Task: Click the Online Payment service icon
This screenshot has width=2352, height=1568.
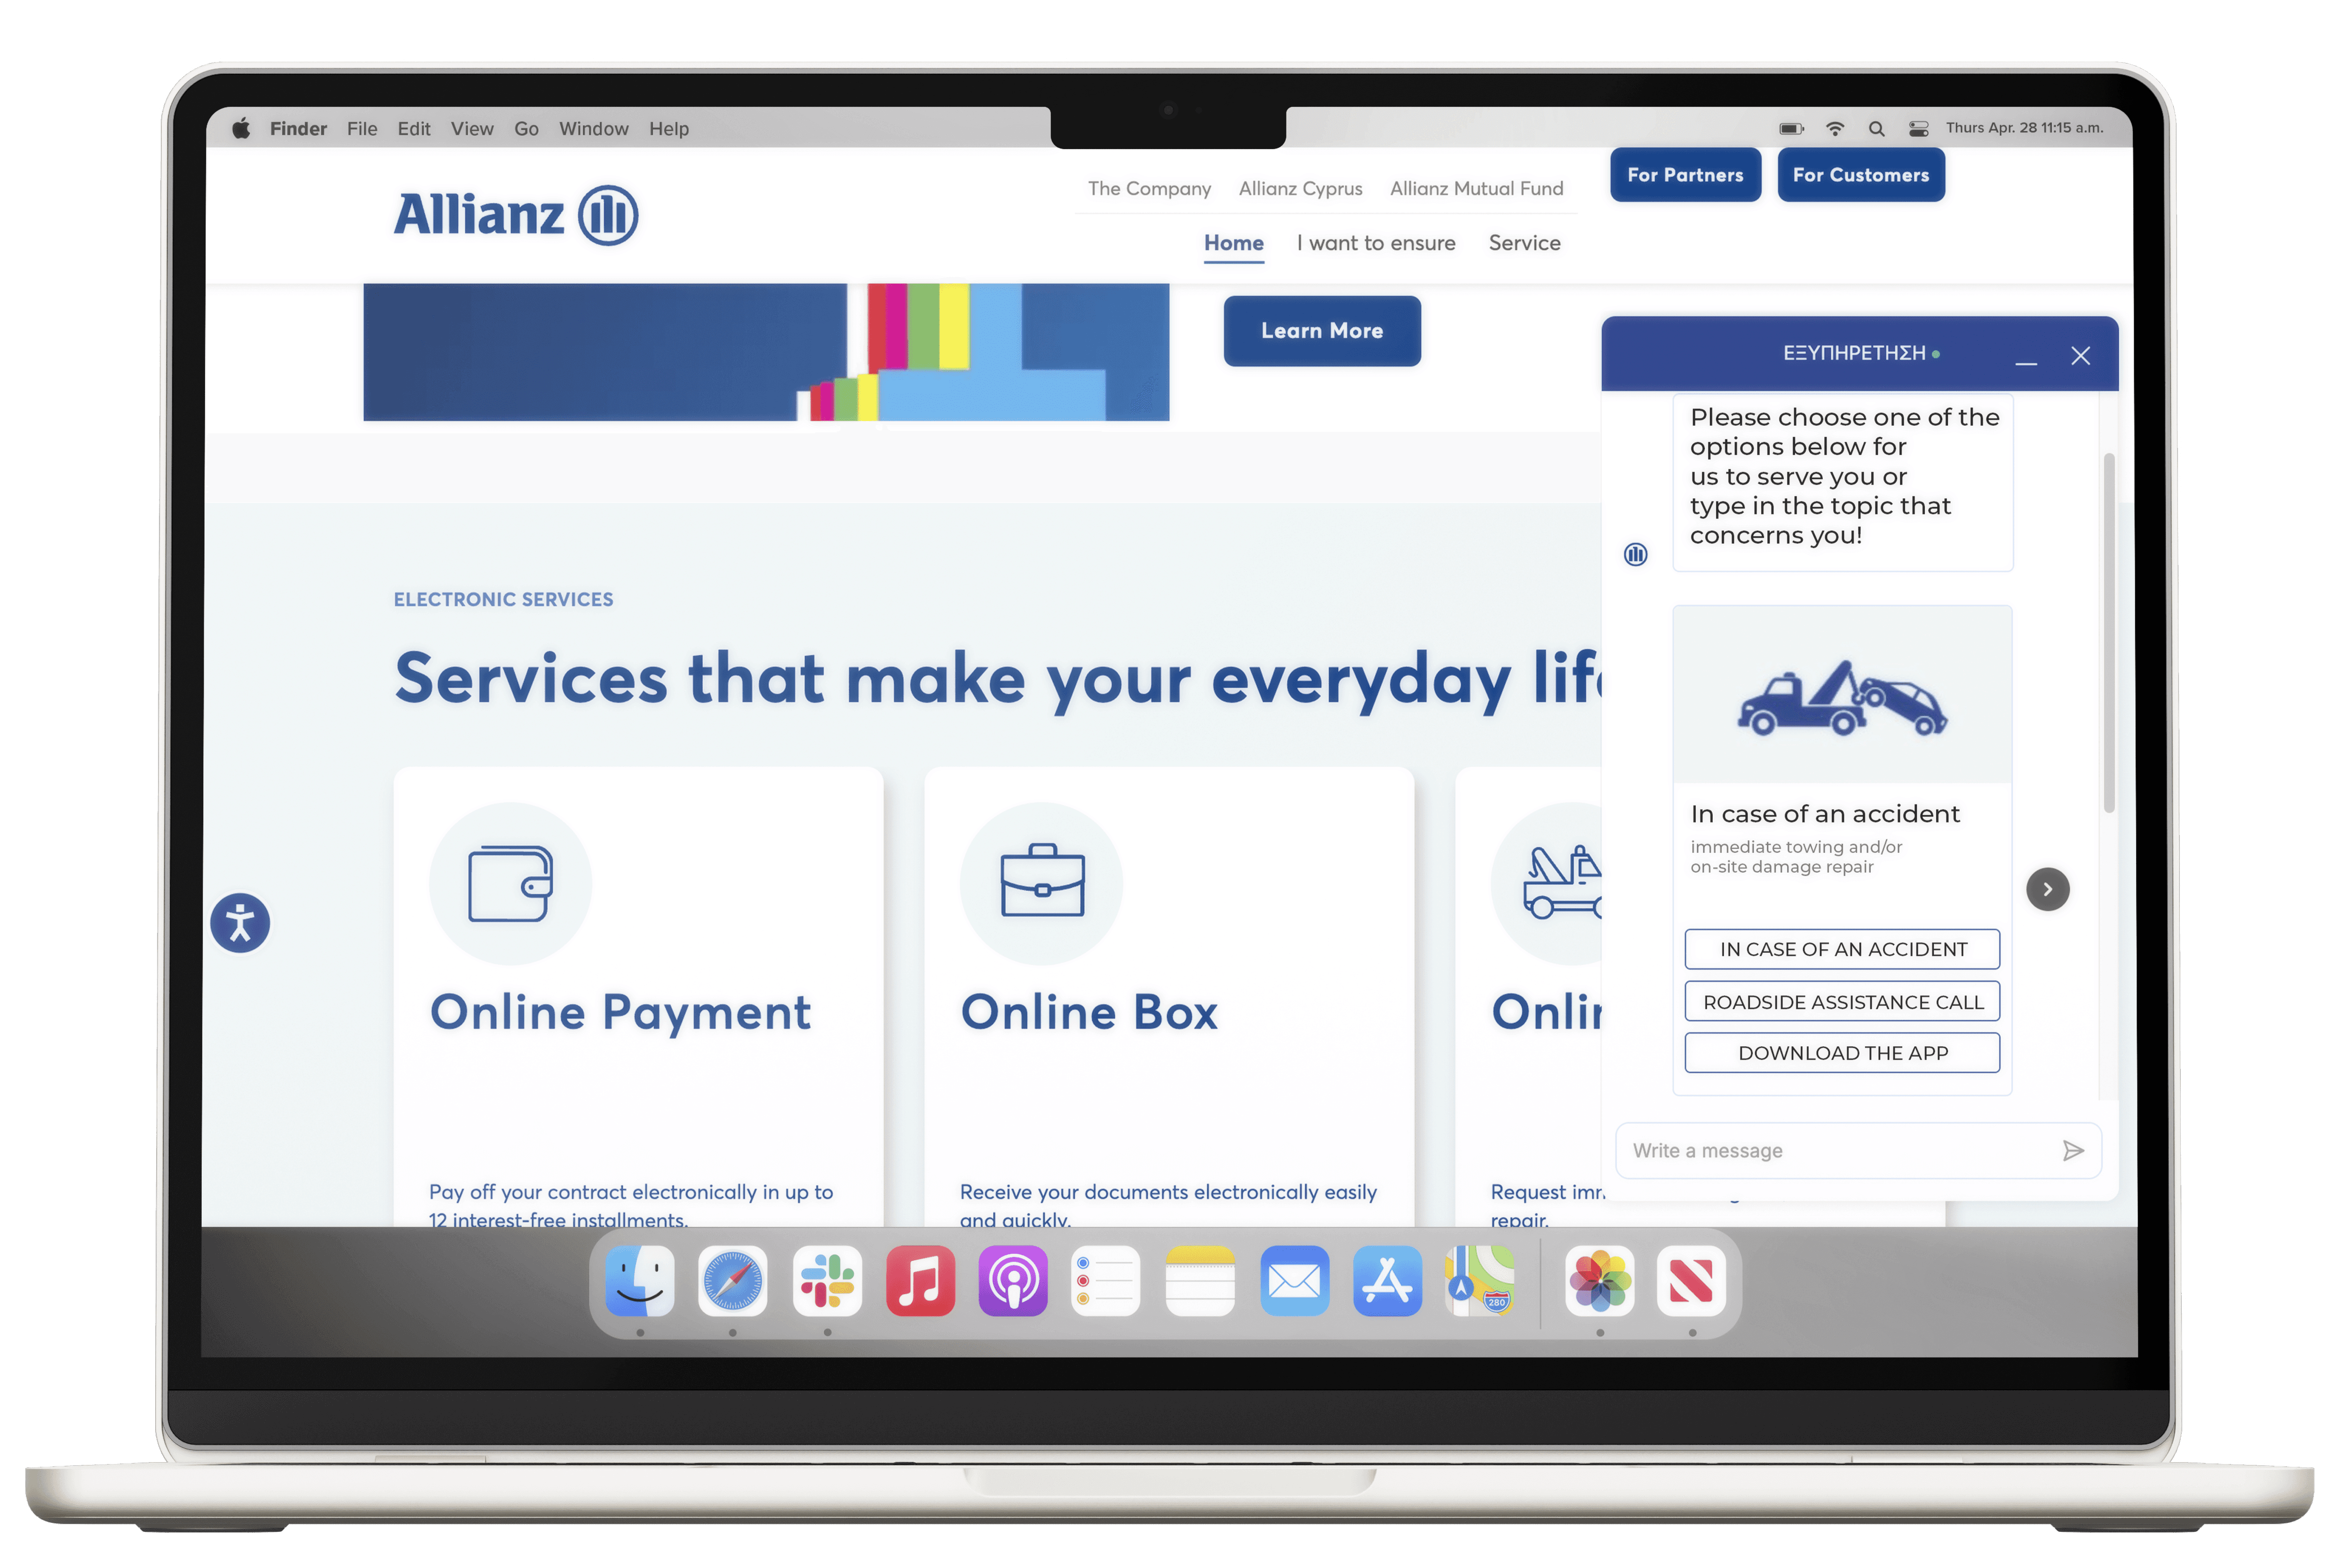Action: [x=509, y=880]
